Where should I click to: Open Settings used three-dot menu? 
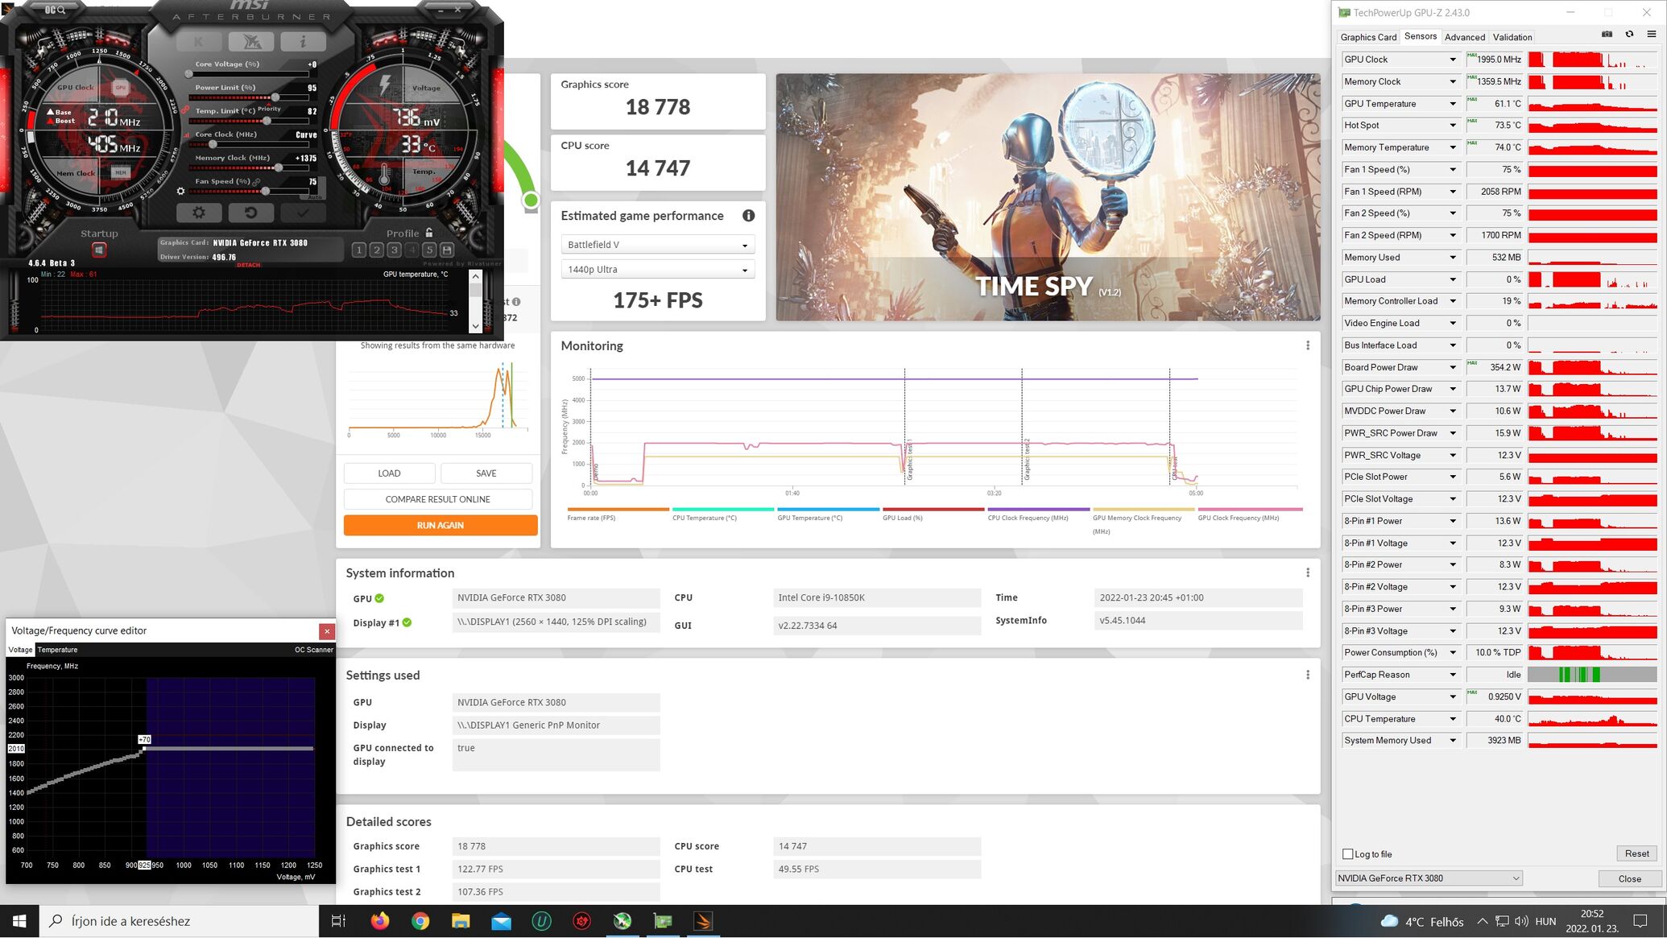tap(1307, 675)
